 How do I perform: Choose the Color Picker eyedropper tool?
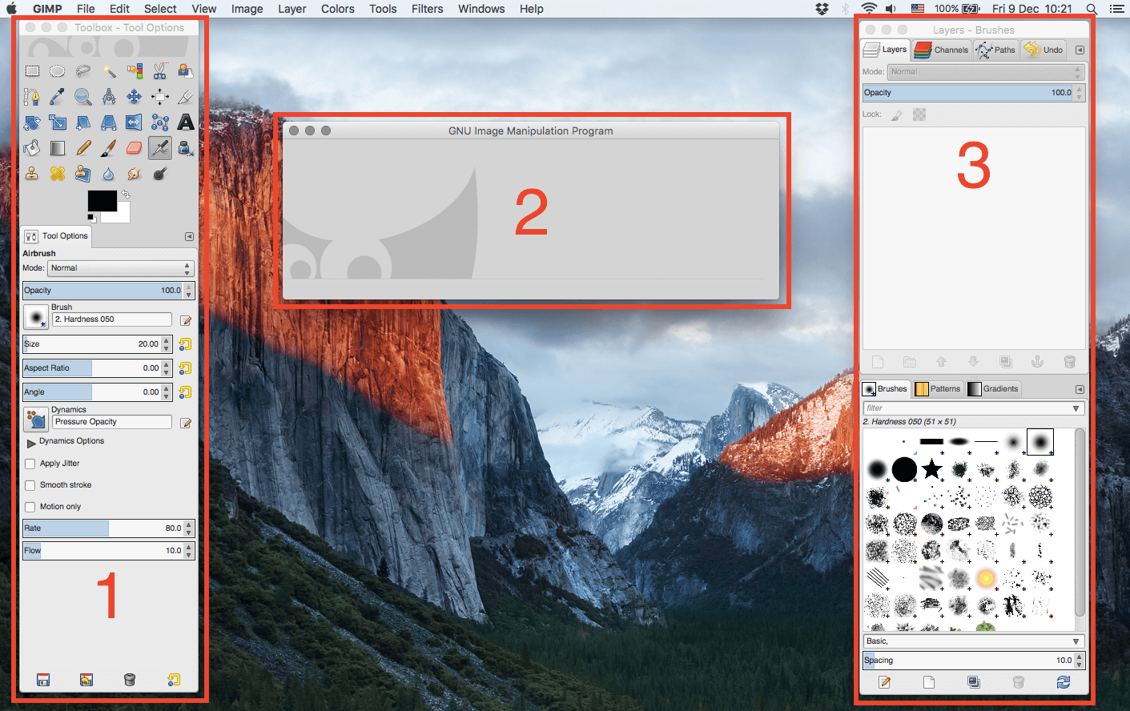[58, 97]
